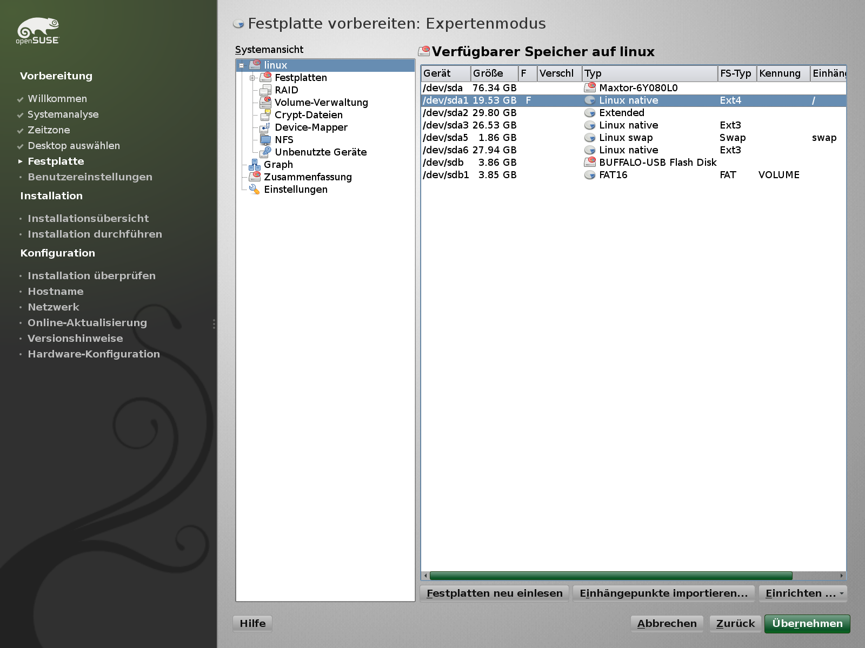This screenshot has width=865, height=648.
Task: Click the Volume-Verwaltung icon
Action: (265, 102)
